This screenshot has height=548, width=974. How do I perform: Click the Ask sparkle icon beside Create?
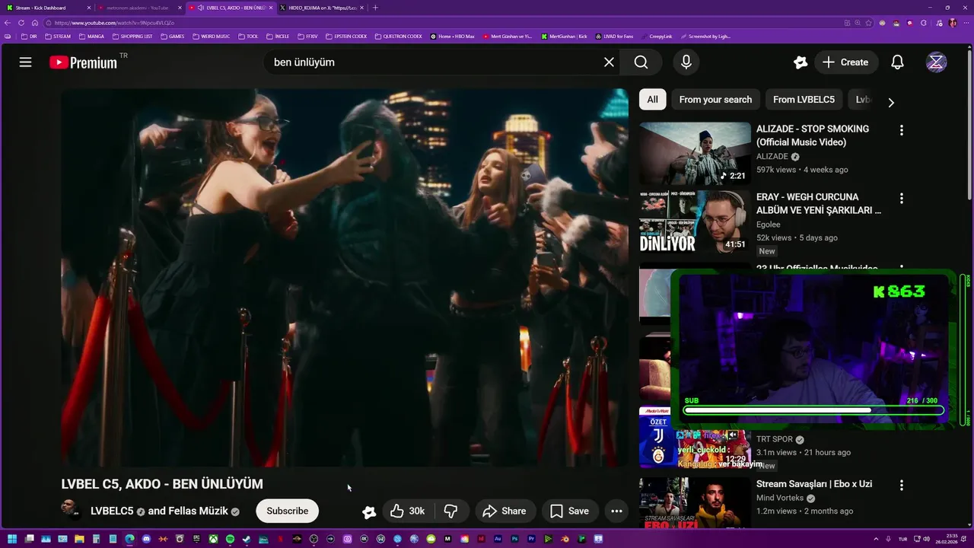[800, 62]
